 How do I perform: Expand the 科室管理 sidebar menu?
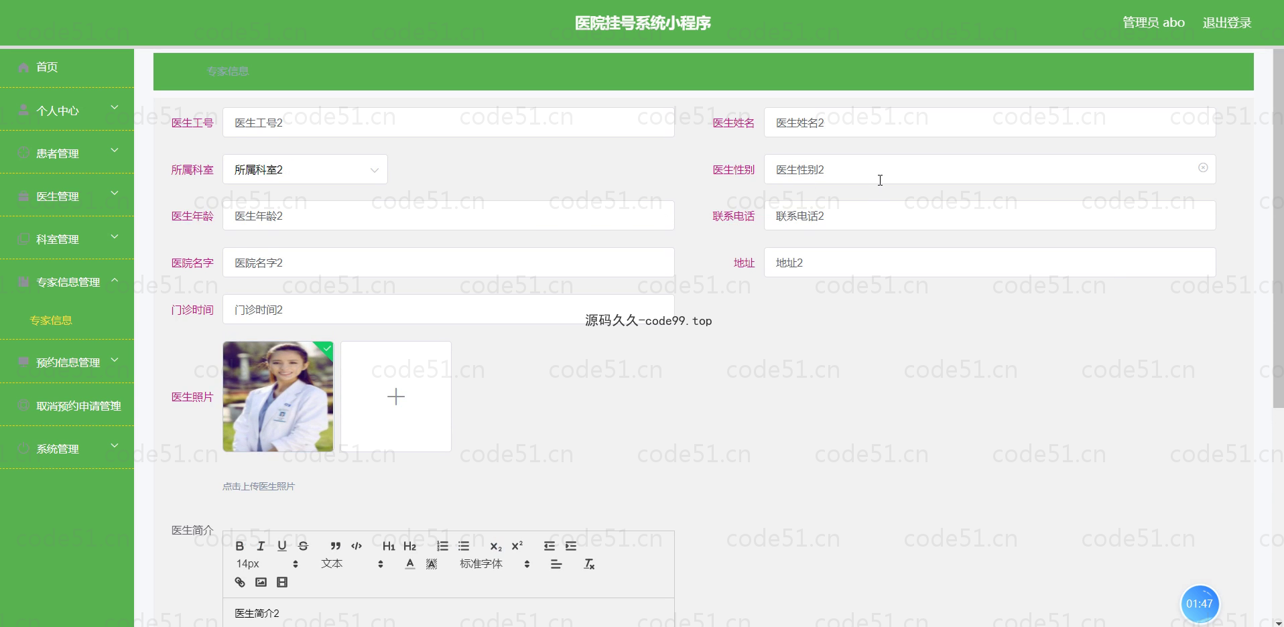[67, 238]
